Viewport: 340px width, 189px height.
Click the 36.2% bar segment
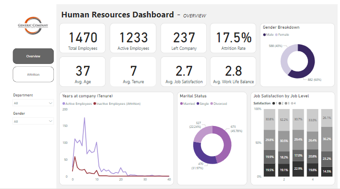[x=327, y=139]
